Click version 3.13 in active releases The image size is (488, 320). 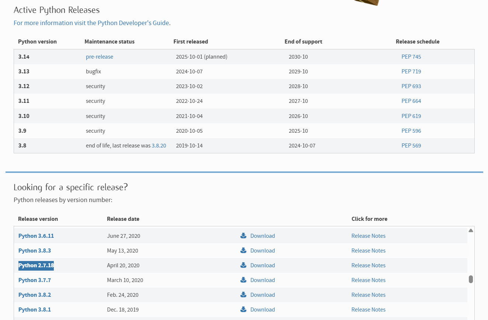[x=24, y=72]
